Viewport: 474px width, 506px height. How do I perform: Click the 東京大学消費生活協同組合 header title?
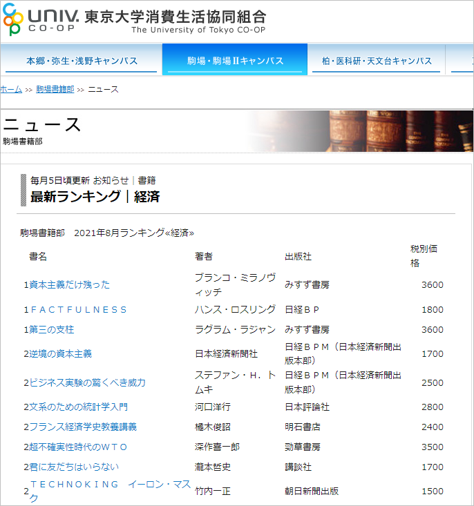coord(174,17)
